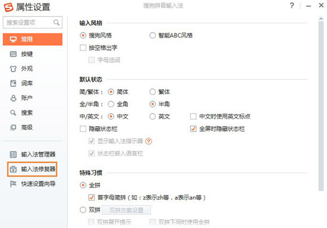Viewport: 327px width, 228px height.
Task: Click the scrollbar up arrow
Action: [321, 18]
